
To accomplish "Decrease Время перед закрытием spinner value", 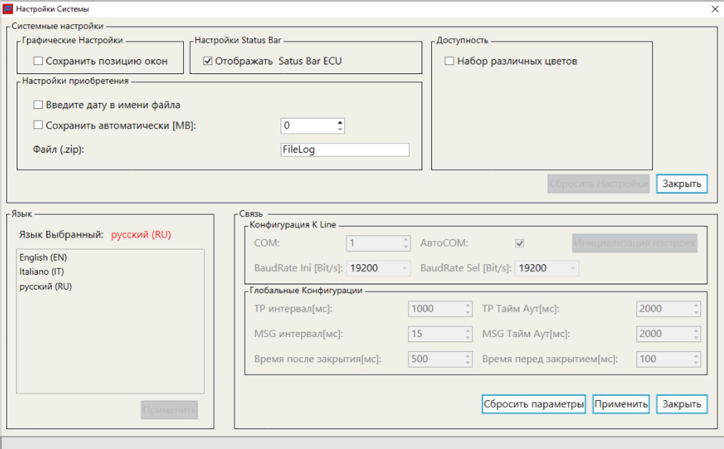I will tap(696, 362).
